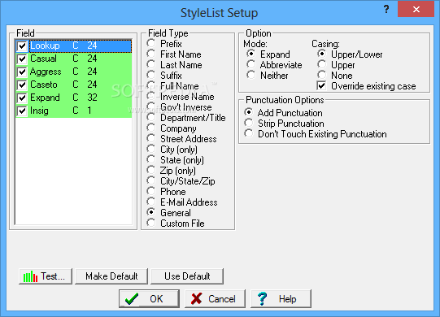Viewport: 440px width, 317px height.
Task: Toggle the Insig field checkbox
Action: [x=22, y=111]
